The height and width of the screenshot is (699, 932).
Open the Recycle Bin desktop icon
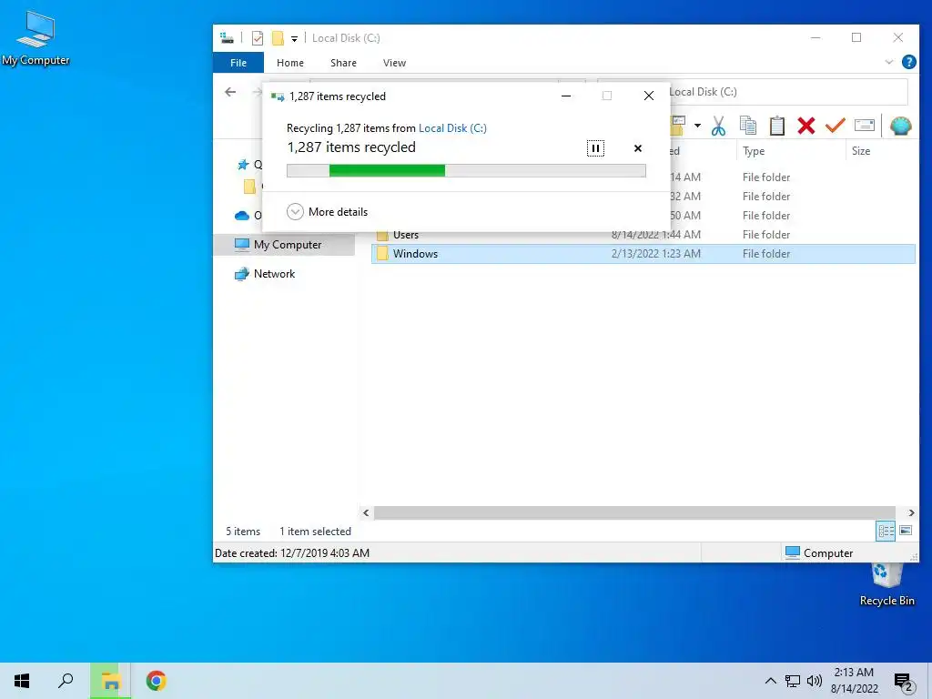tap(886, 583)
